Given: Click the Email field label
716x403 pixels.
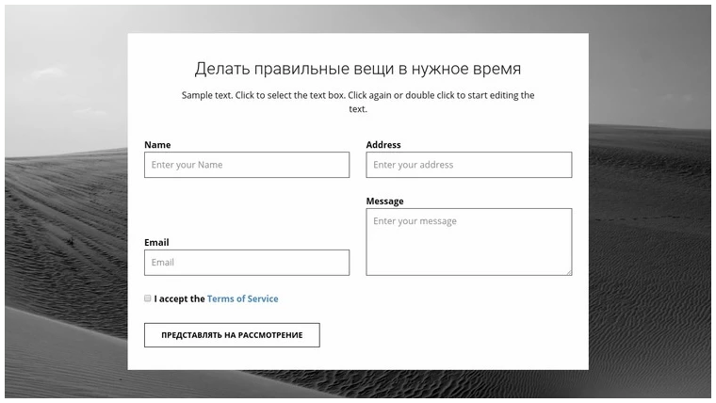Looking at the screenshot, I should tap(156, 242).
